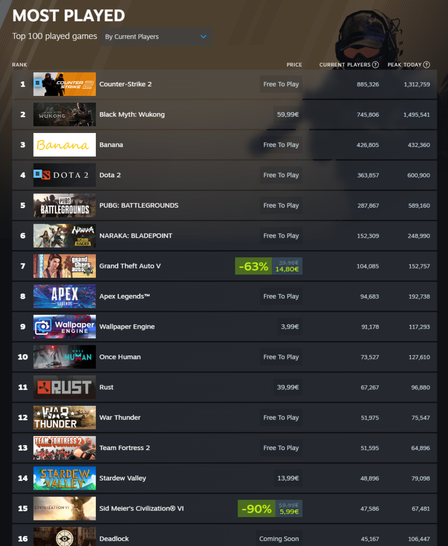Open the Banana game thumbnail
The width and height of the screenshot is (448, 546).
pyautogui.click(x=65, y=145)
